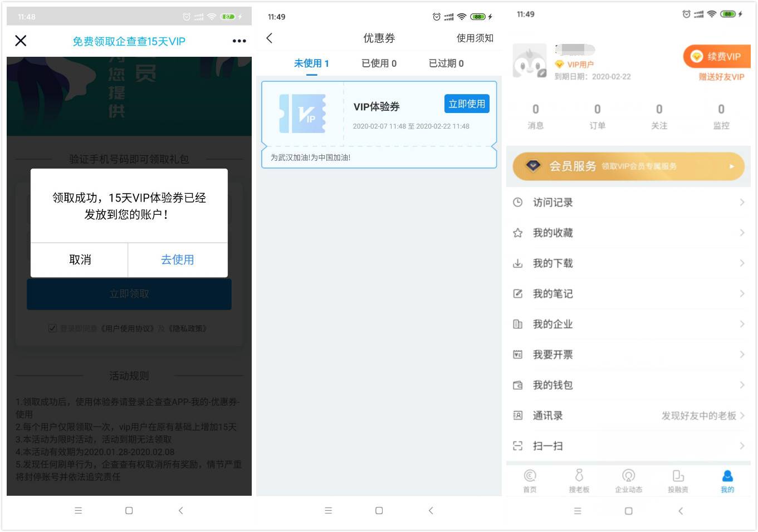Open 订单 count

[598, 117]
